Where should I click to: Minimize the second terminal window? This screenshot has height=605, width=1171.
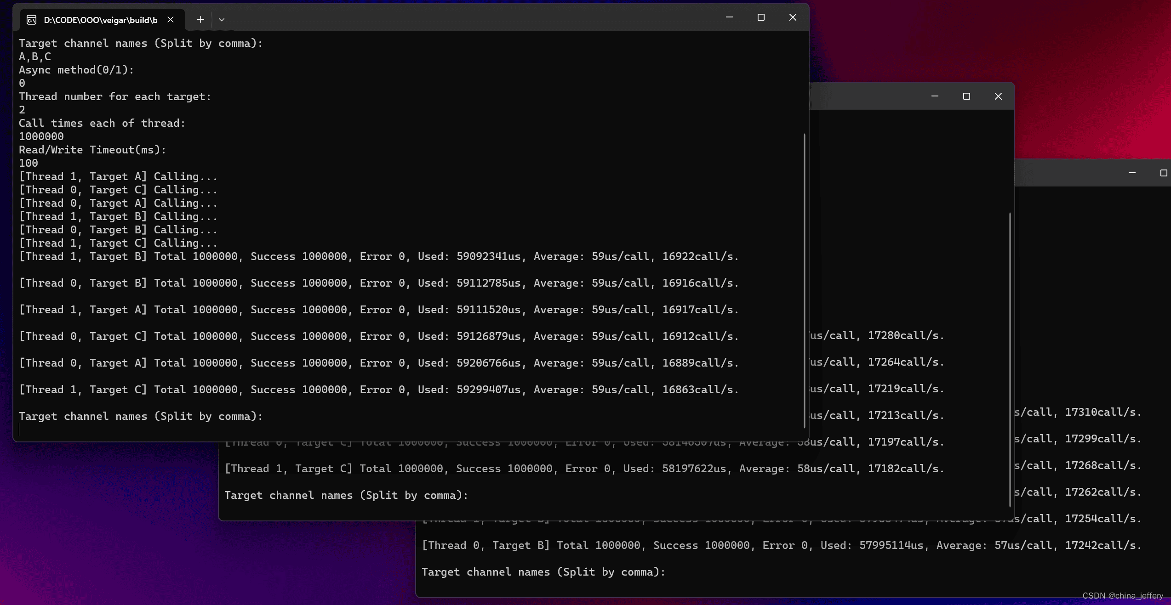coord(935,96)
